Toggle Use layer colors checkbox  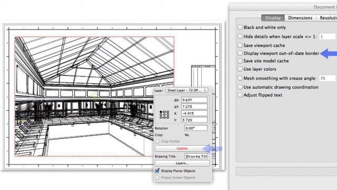240,69
